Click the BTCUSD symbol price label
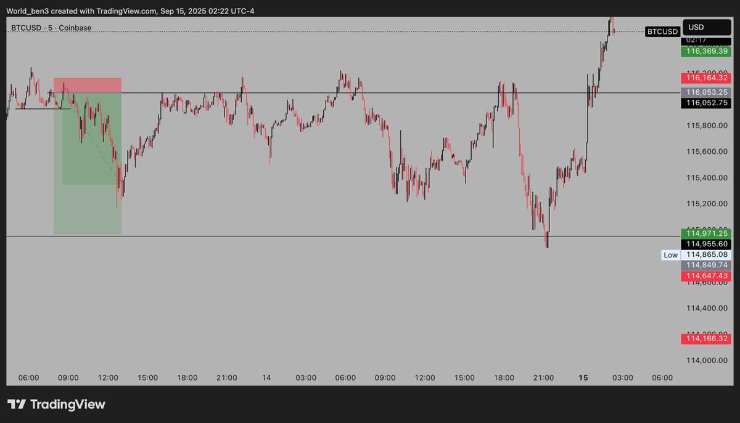The image size is (740, 423). pos(662,31)
